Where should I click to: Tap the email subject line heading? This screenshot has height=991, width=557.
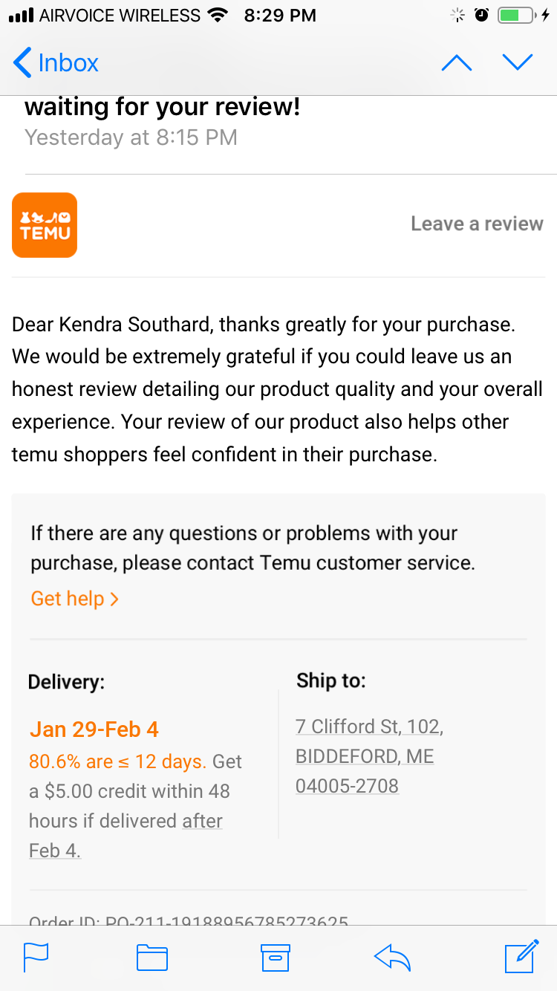pyautogui.click(x=163, y=108)
